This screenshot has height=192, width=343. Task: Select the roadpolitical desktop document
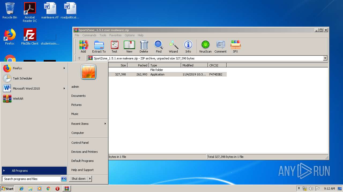point(70,11)
